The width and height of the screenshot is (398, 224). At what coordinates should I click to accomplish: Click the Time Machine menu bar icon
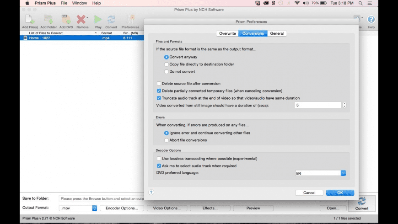280,3
